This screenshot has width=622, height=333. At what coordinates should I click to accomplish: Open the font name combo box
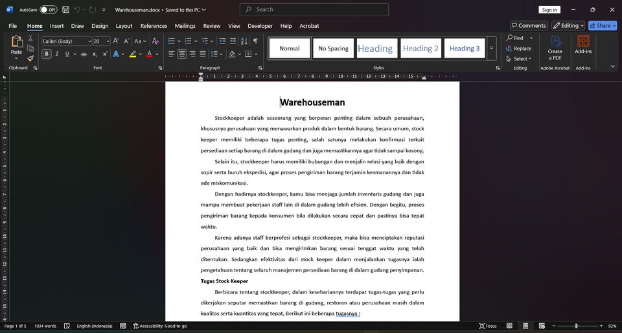coord(67,41)
